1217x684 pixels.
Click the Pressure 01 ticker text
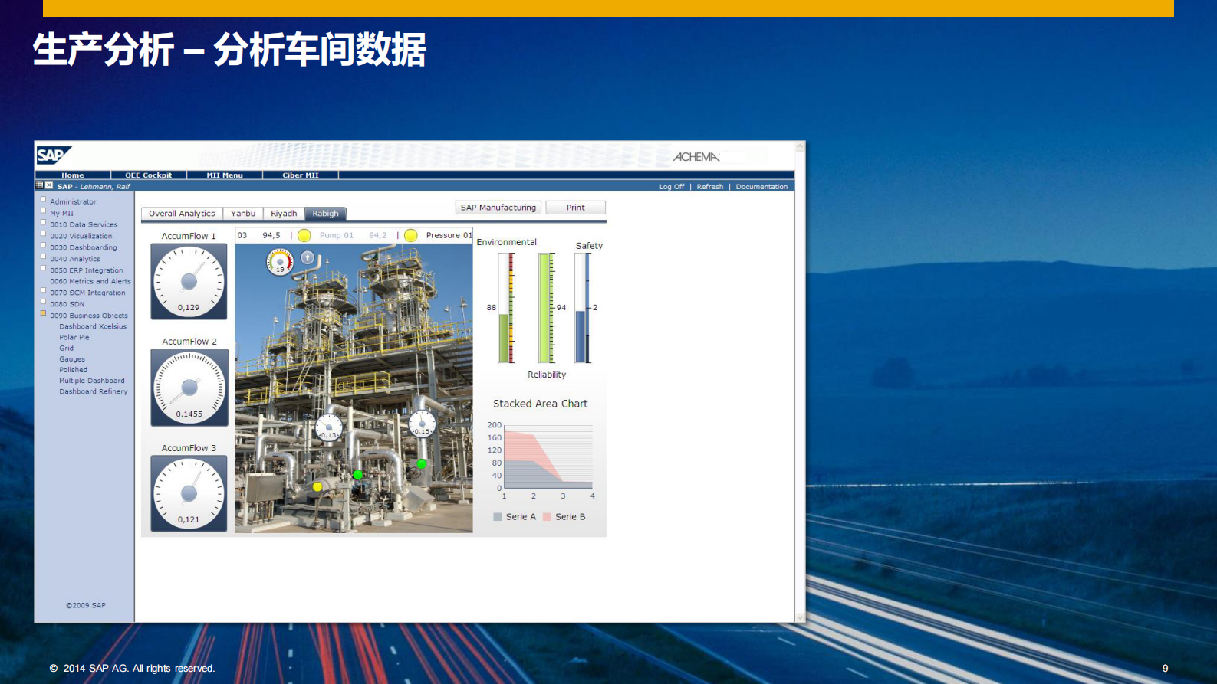coord(449,235)
